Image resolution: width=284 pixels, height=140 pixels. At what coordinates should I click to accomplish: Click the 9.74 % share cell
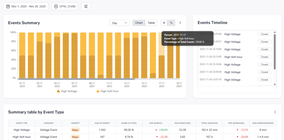tap(129, 137)
